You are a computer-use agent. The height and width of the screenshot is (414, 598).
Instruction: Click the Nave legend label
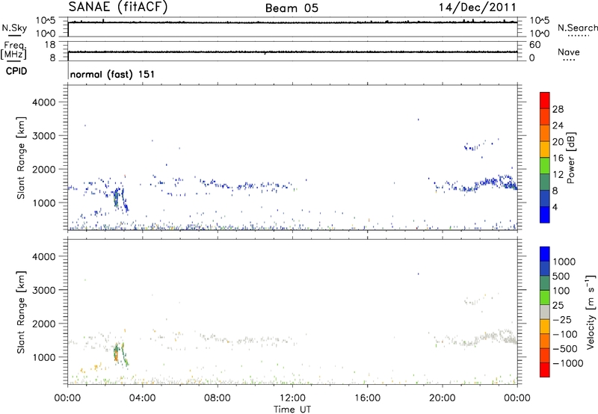[569, 52]
